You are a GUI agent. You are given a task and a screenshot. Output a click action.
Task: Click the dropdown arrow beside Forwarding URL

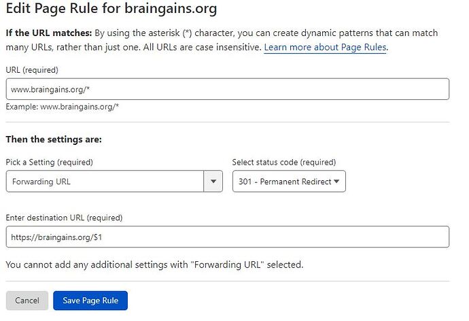(213, 182)
